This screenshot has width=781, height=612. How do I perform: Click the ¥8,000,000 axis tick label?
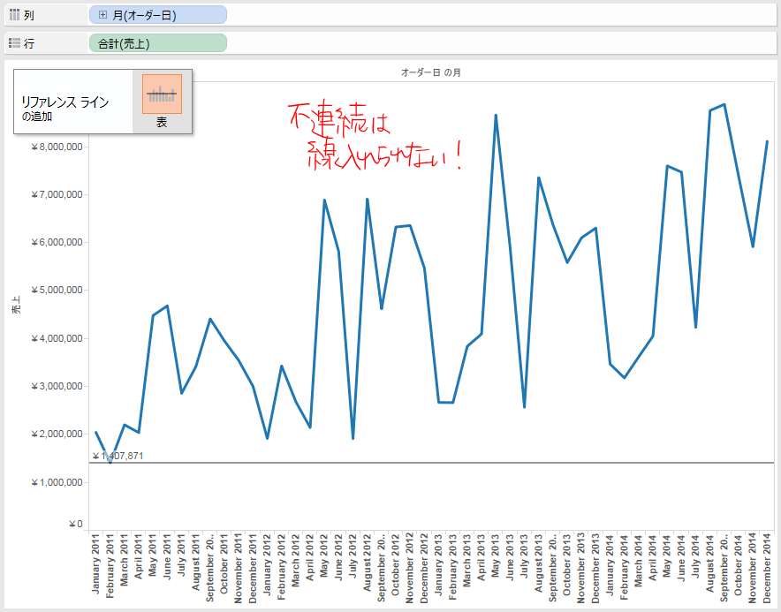57,147
